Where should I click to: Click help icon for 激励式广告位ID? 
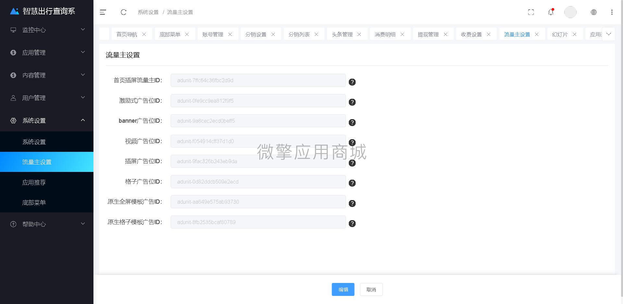[352, 102]
